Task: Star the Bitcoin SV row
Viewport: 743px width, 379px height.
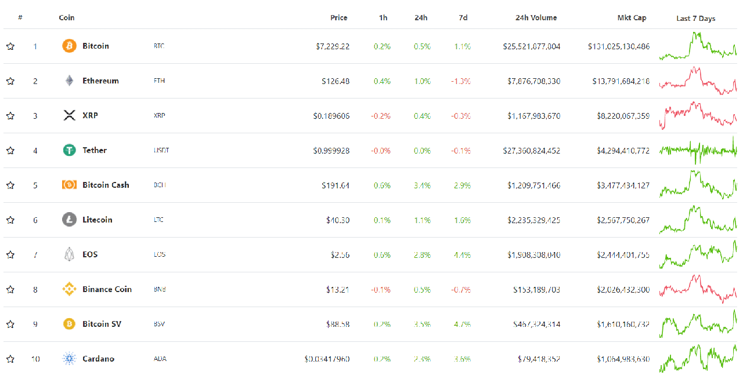Action: 10,325
